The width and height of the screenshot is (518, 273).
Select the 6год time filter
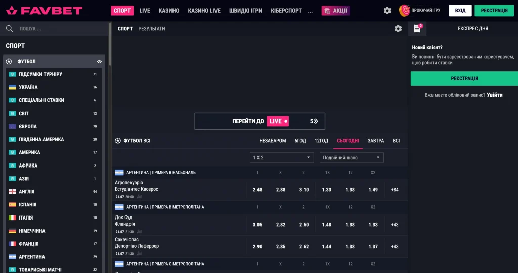coord(300,141)
